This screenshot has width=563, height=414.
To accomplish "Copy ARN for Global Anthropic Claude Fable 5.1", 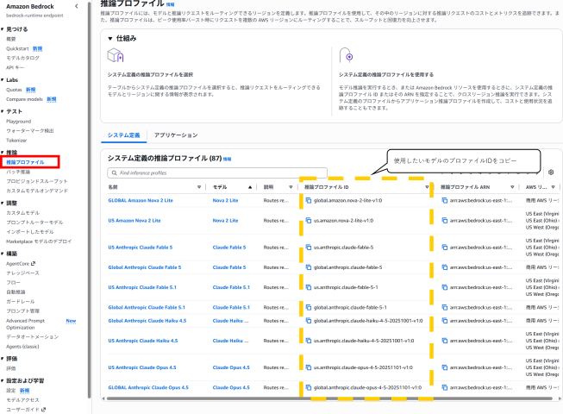I will point(445,307).
